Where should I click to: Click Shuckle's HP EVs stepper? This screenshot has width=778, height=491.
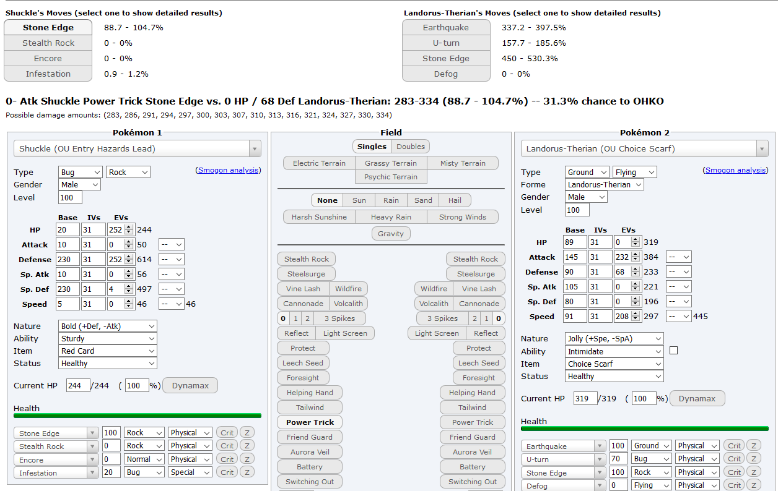click(x=129, y=229)
